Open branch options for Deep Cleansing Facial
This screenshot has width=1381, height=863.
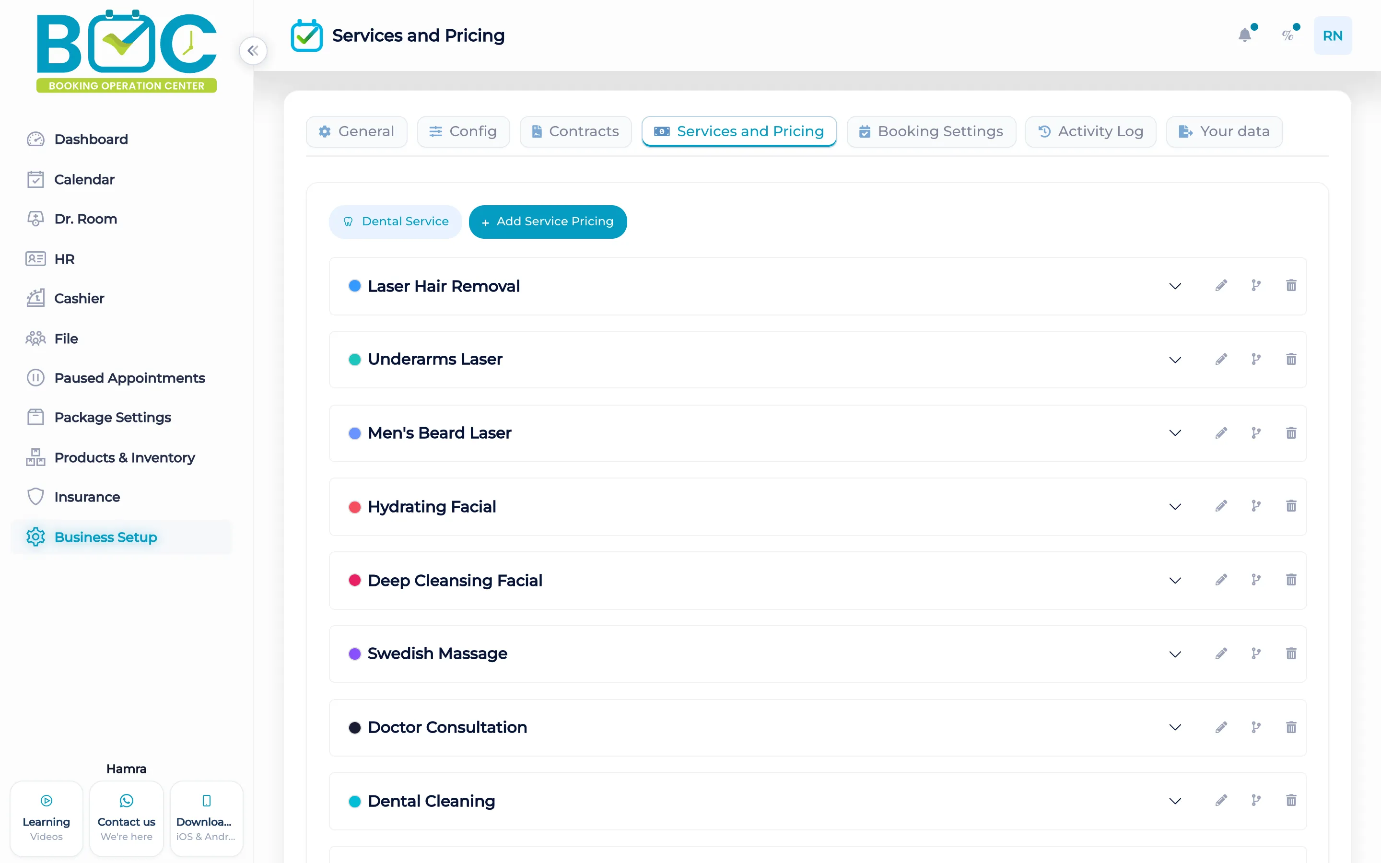click(x=1255, y=580)
